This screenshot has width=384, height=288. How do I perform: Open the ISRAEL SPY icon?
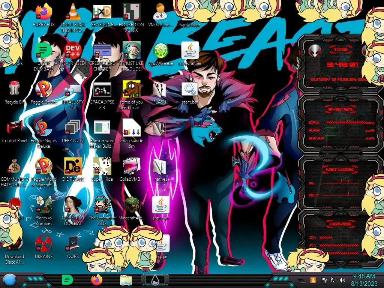[73, 89]
